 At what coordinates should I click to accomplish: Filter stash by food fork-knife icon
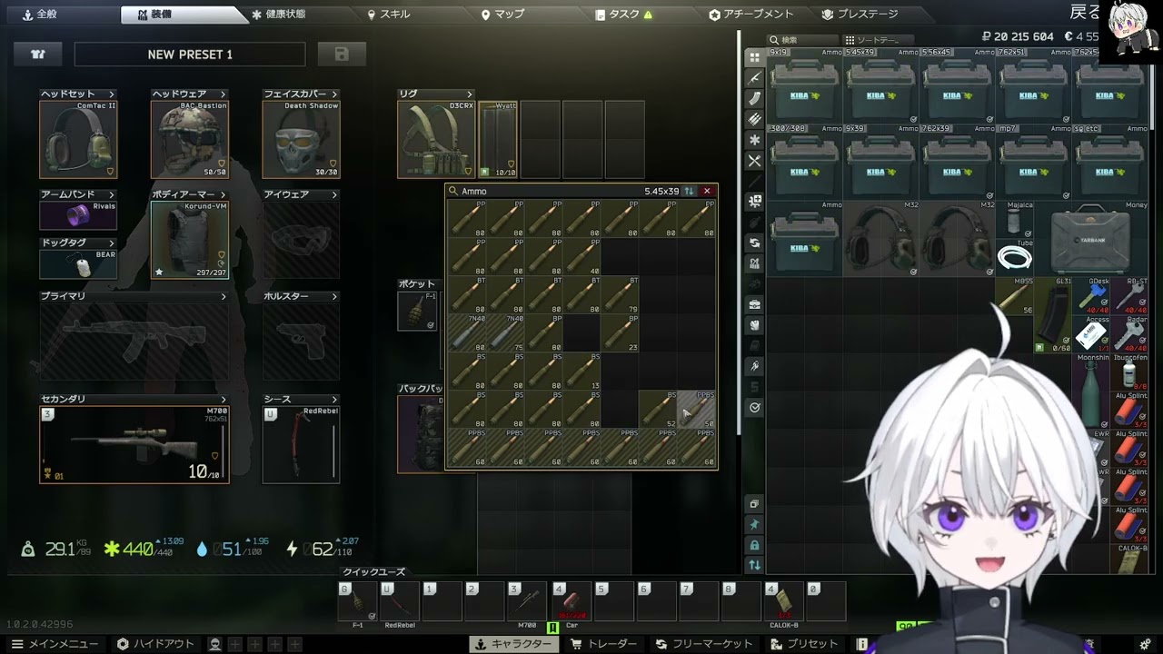click(x=754, y=161)
